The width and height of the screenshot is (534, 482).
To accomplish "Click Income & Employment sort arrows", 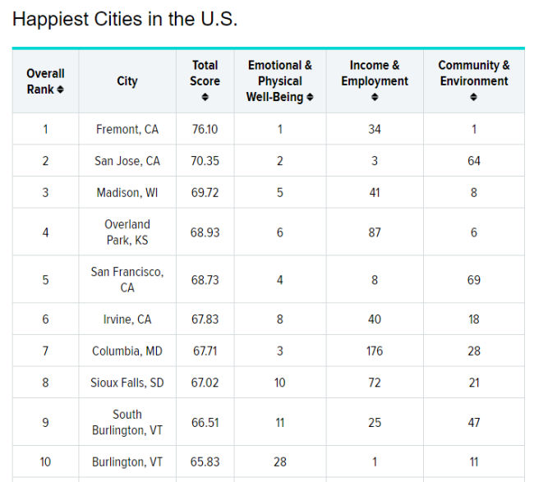I will point(375,98).
